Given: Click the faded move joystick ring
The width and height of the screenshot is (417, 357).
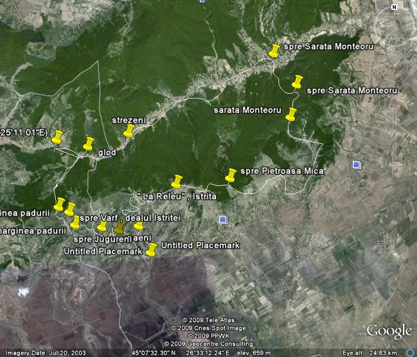Looking at the screenshot, I should (394, 68).
